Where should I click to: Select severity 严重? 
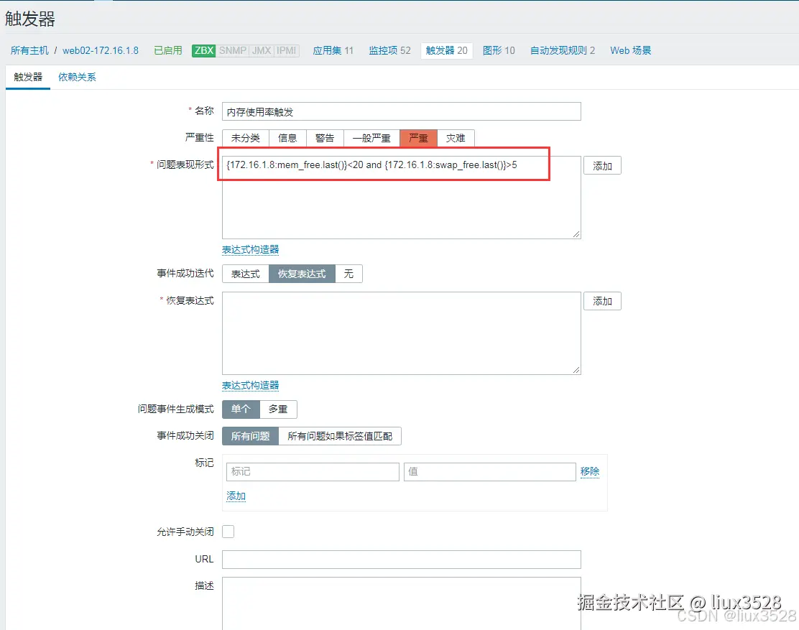click(x=418, y=138)
